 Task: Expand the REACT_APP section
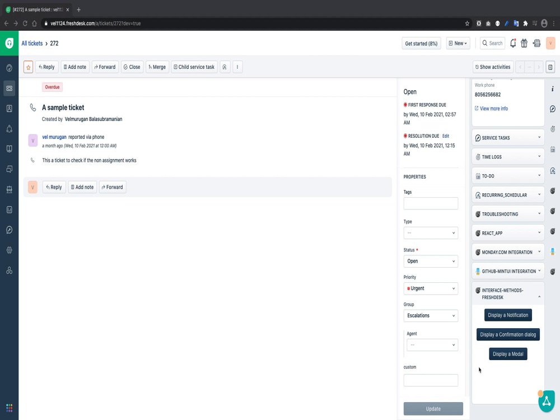[x=508, y=233]
